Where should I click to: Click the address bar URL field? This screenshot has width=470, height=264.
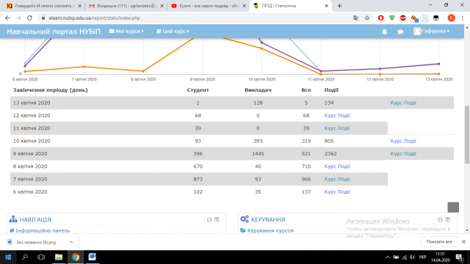195,18
